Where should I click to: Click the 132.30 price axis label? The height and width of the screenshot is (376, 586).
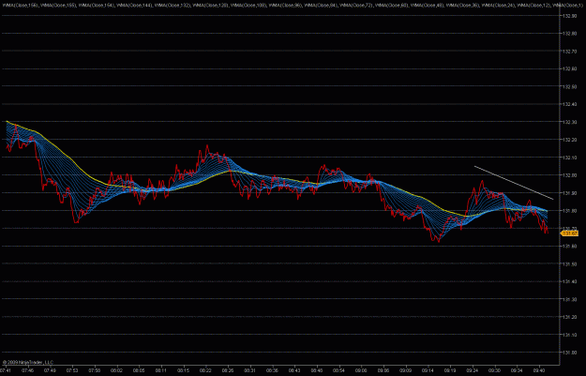(x=569, y=122)
